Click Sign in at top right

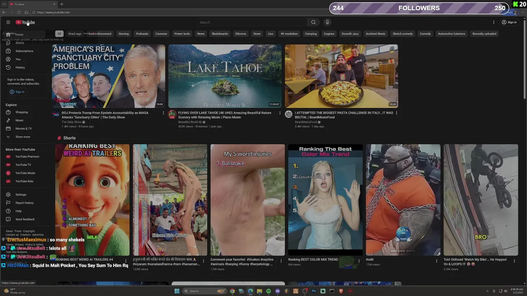coord(509,22)
